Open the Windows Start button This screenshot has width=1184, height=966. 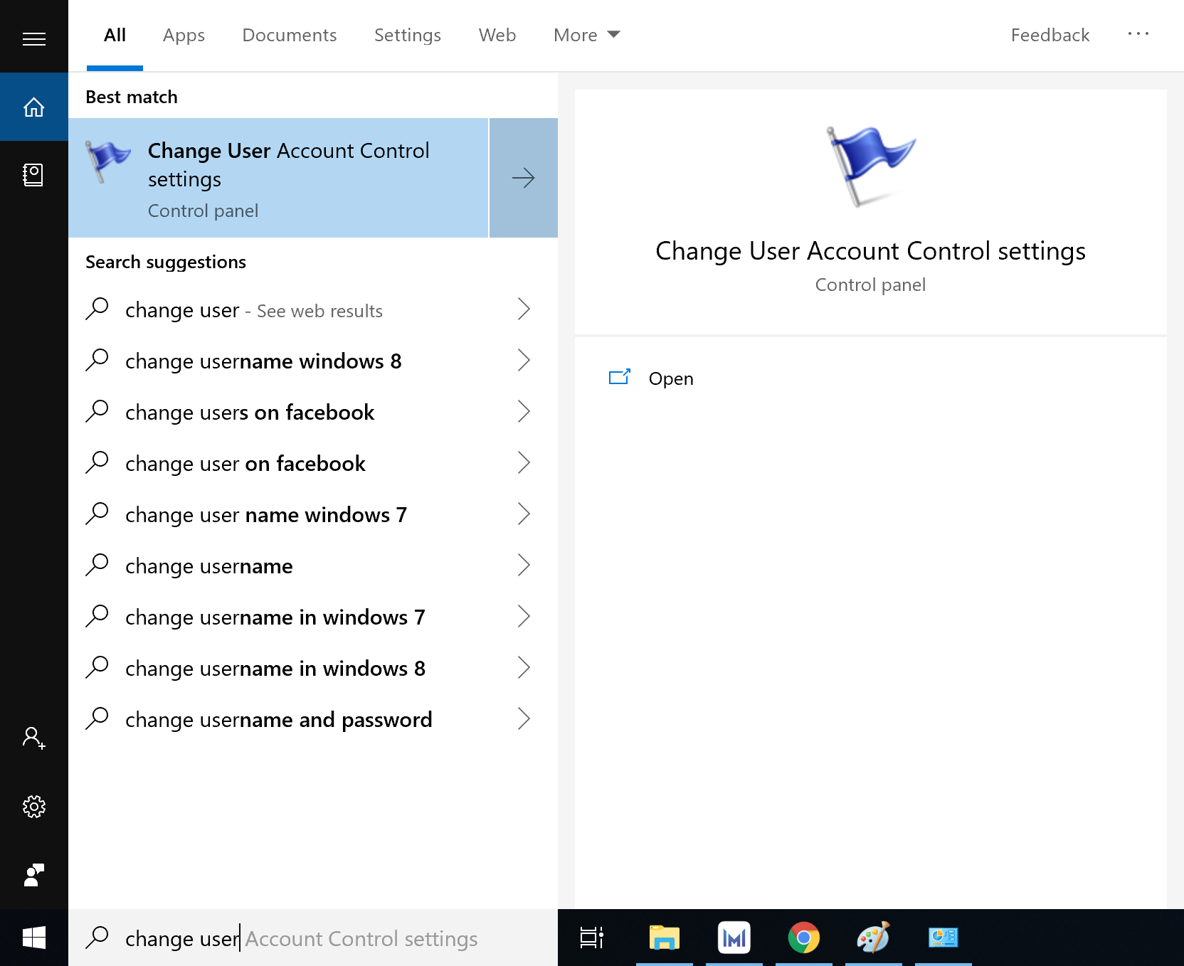[x=33, y=938]
